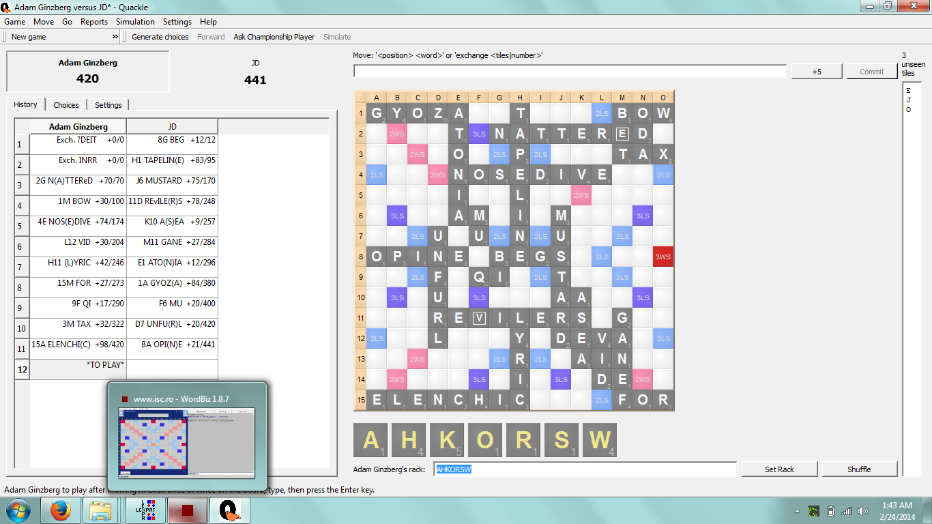Click the *TO PLAY* row
The image size is (932, 524).
click(78, 369)
